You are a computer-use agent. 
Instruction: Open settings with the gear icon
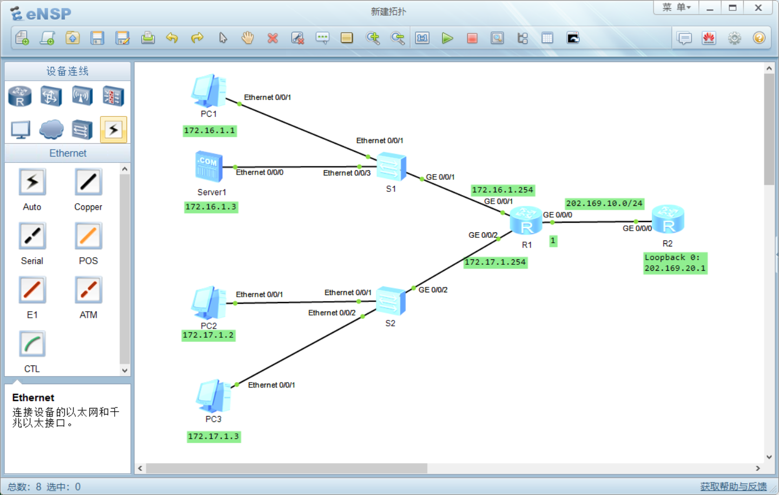(735, 38)
